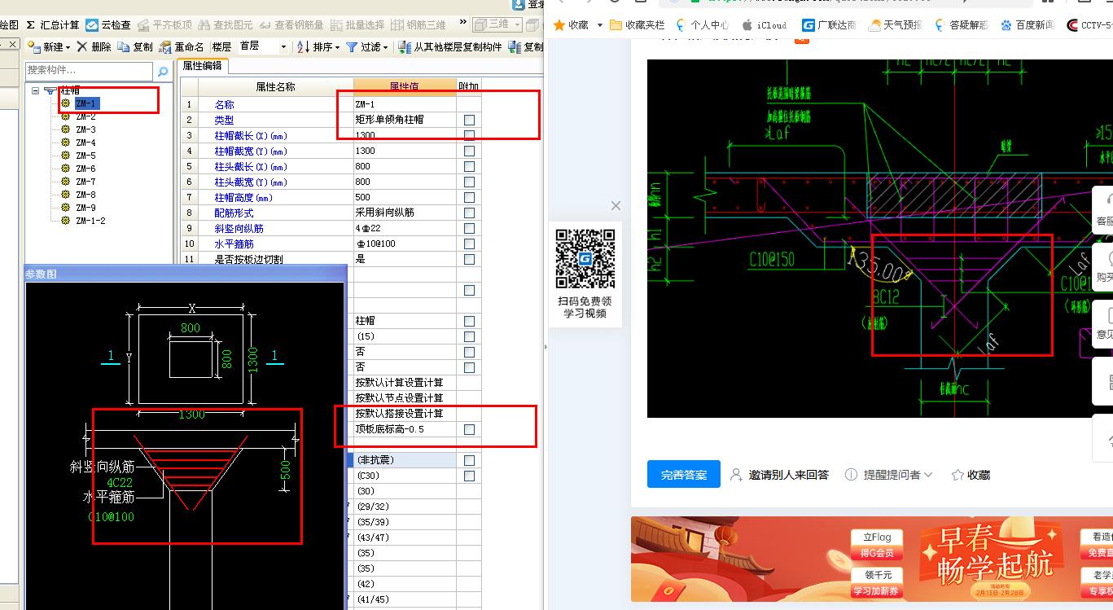Open the 新建 dropdown arrow
The height and width of the screenshot is (610, 1113).
point(68,47)
